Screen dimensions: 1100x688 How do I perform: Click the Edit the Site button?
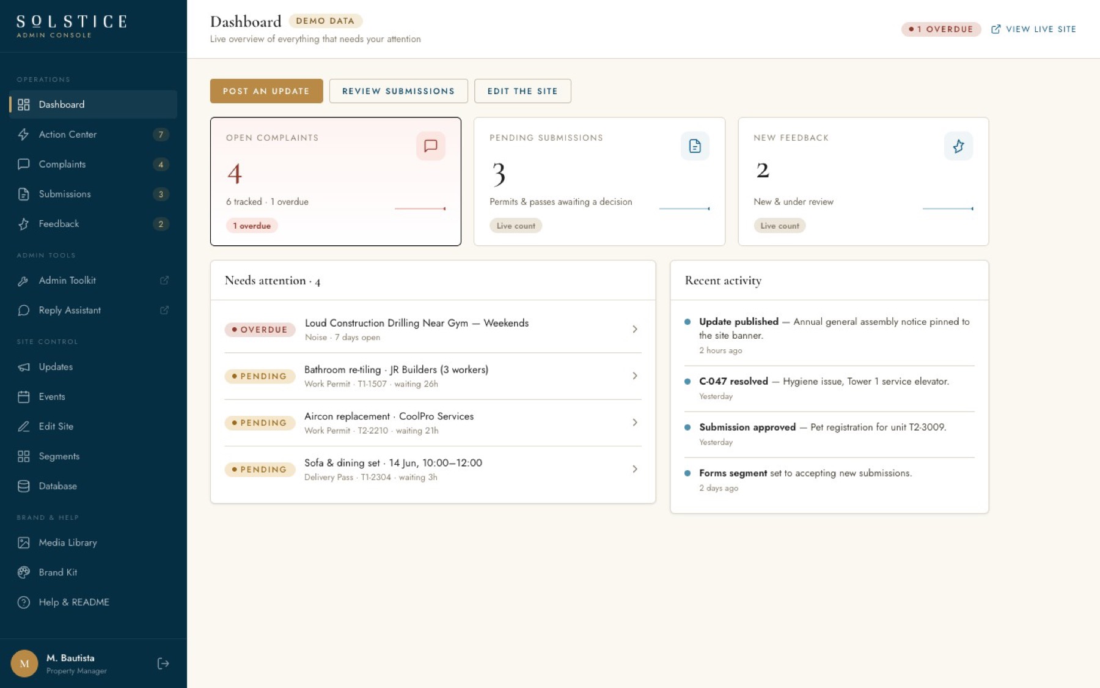click(522, 91)
